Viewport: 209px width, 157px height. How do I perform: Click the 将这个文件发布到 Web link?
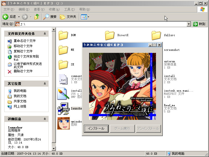26,58
